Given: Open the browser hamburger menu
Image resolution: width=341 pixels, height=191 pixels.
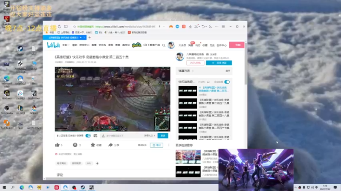Looking at the screenshot, I should [x=223, y=26].
